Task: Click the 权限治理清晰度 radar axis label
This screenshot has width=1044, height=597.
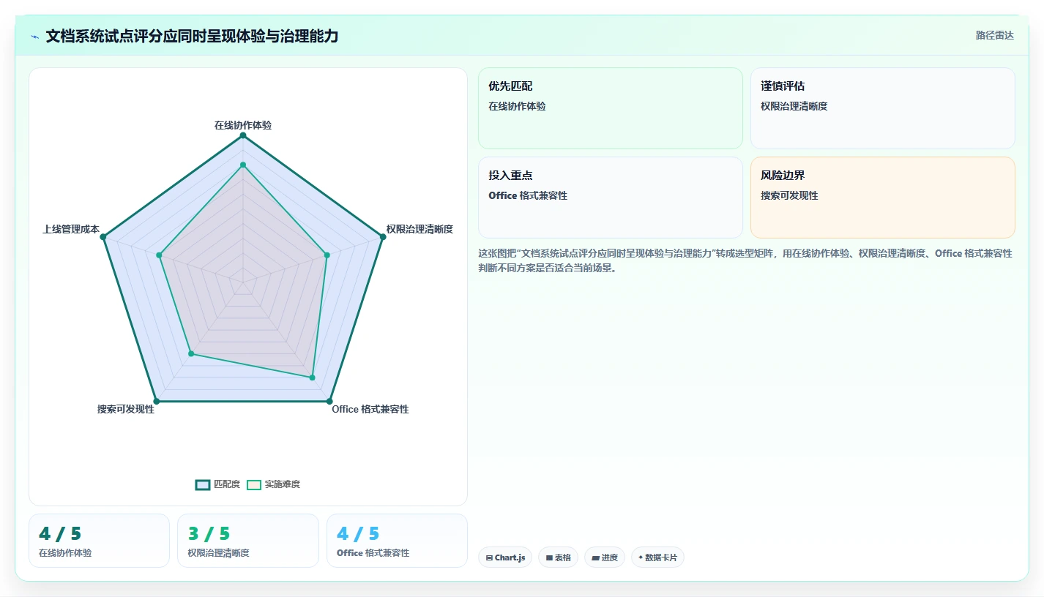Action: (420, 229)
